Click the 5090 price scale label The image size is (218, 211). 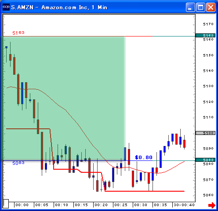(x=208, y=149)
